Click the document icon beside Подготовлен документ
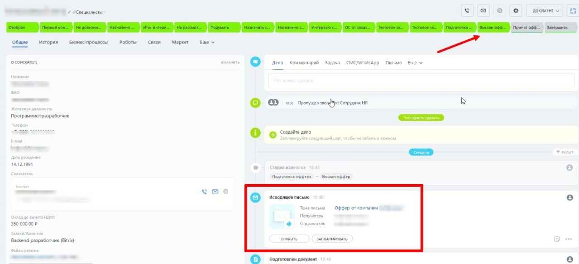This screenshot has width=579, height=264. tap(255, 259)
